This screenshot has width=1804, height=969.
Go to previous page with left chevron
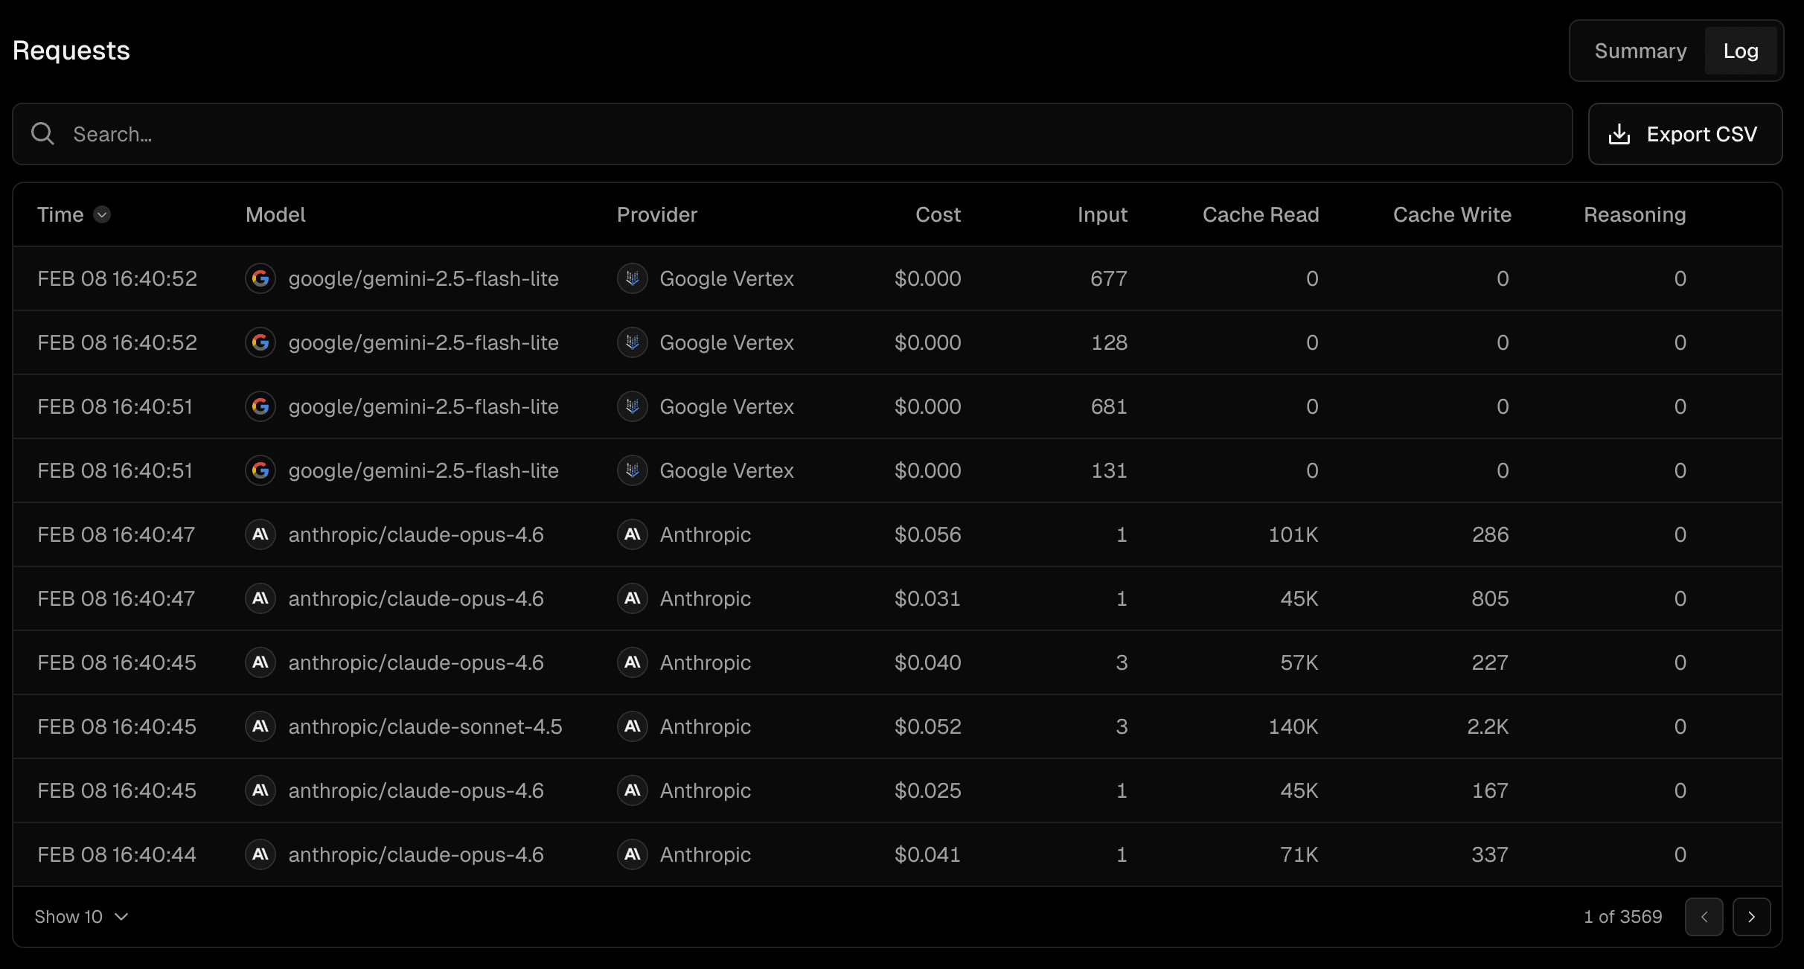click(x=1704, y=917)
